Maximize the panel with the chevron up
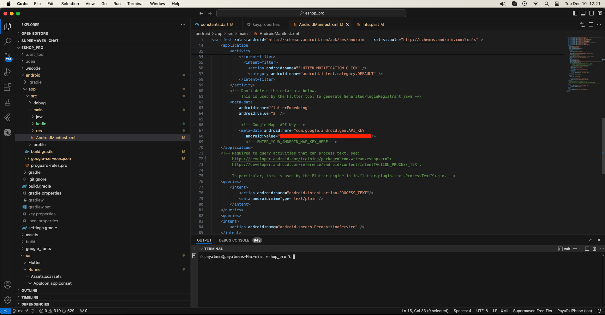This screenshot has height=315, width=605. 591,240
